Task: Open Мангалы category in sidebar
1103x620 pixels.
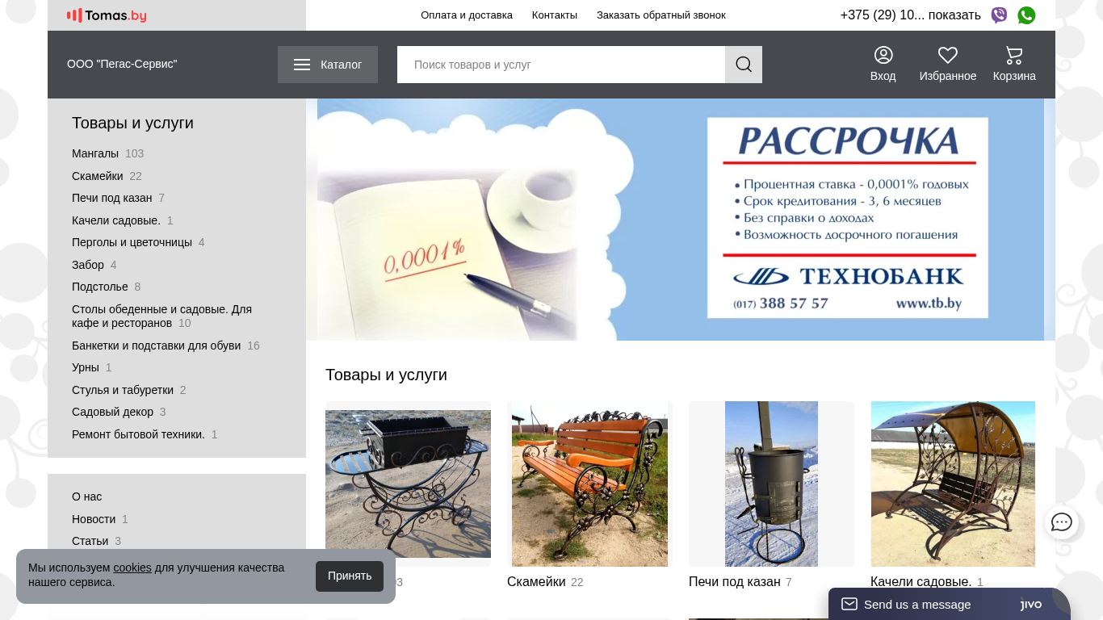Action: pyautogui.click(x=95, y=153)
